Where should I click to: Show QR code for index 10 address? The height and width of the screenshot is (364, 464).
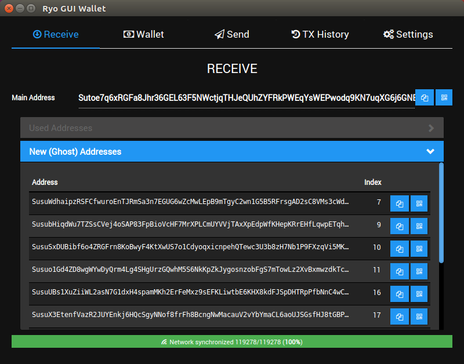pyautogui.click(x=419, y=249)
